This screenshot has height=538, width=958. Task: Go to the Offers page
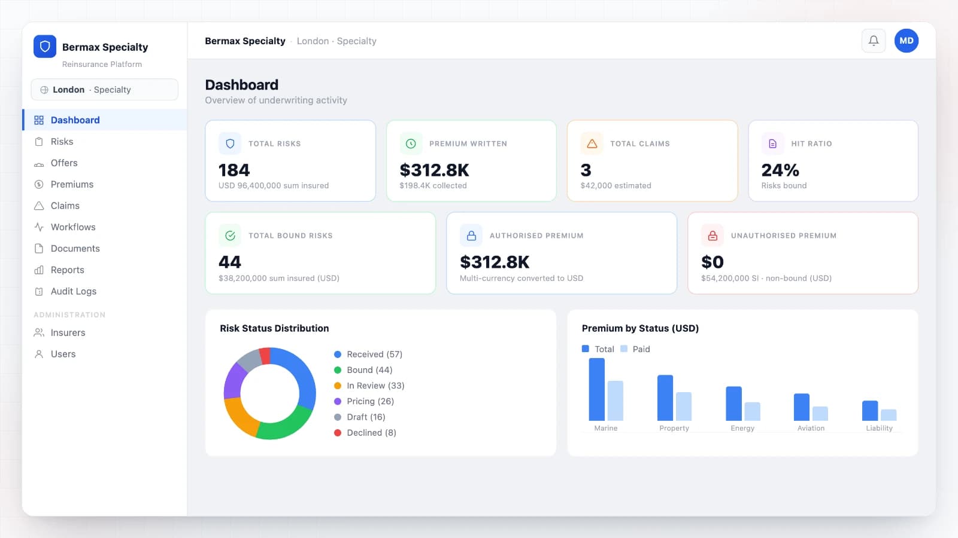[105, 163]
